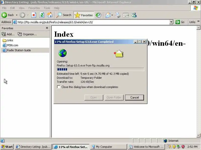201x150 pixels.
Task: Print the page with printer icon
Action: pos(118,15)
